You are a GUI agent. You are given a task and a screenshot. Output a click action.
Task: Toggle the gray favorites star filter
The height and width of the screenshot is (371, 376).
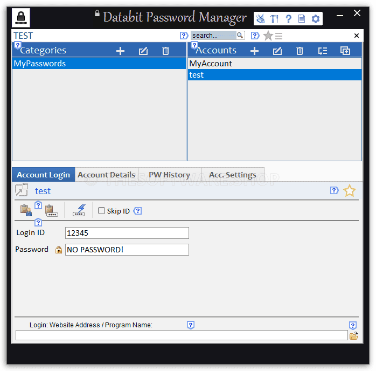coord(268,36)
